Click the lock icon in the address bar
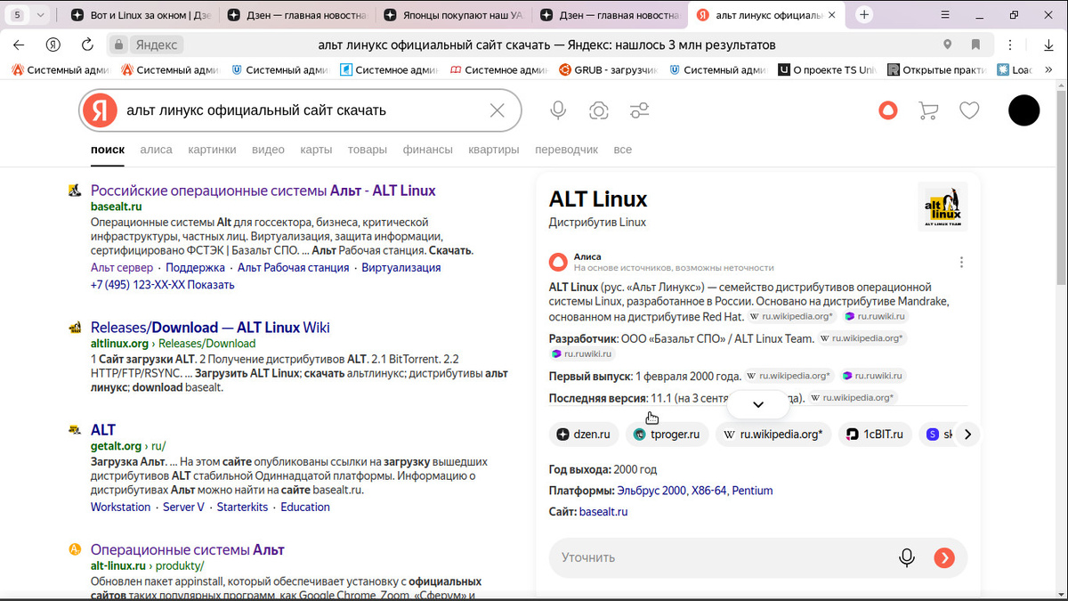Image resolution: width=1068 pixels, height=601 pixels. pyautogui.click(x=117, y=45)
